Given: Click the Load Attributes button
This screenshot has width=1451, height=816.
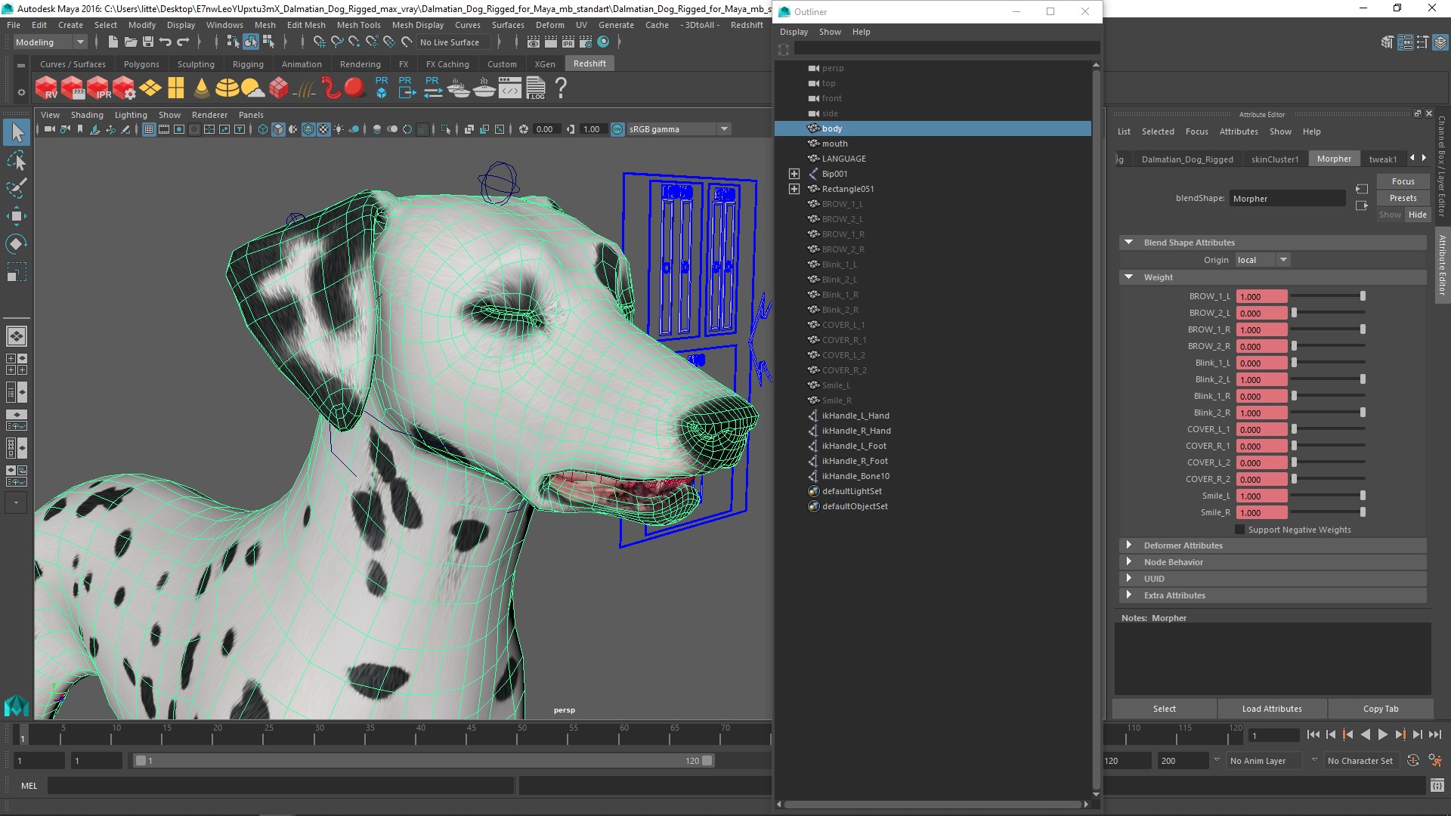Looking at the screenshot, I should point(1272,709).
